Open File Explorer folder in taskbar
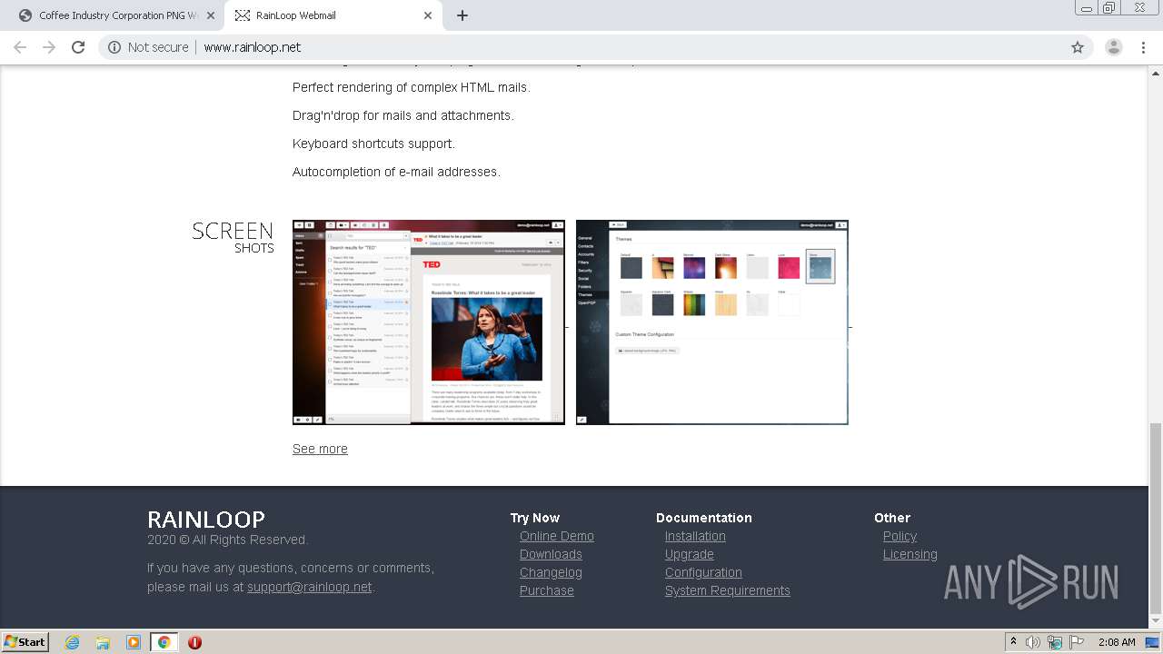The width and height of the screenshot is (1163, 654). point(103,642)
